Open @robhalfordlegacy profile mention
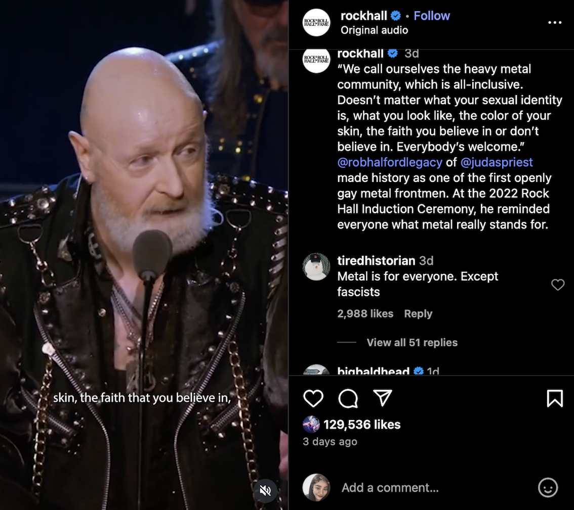This screenshot has width=574, height=510. pos(390,162)
